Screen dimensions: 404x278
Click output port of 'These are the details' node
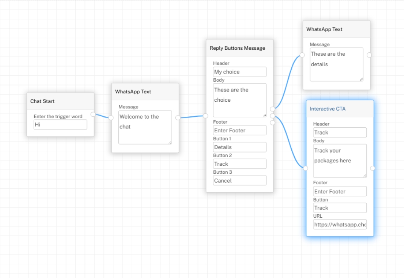coord(369,55)
